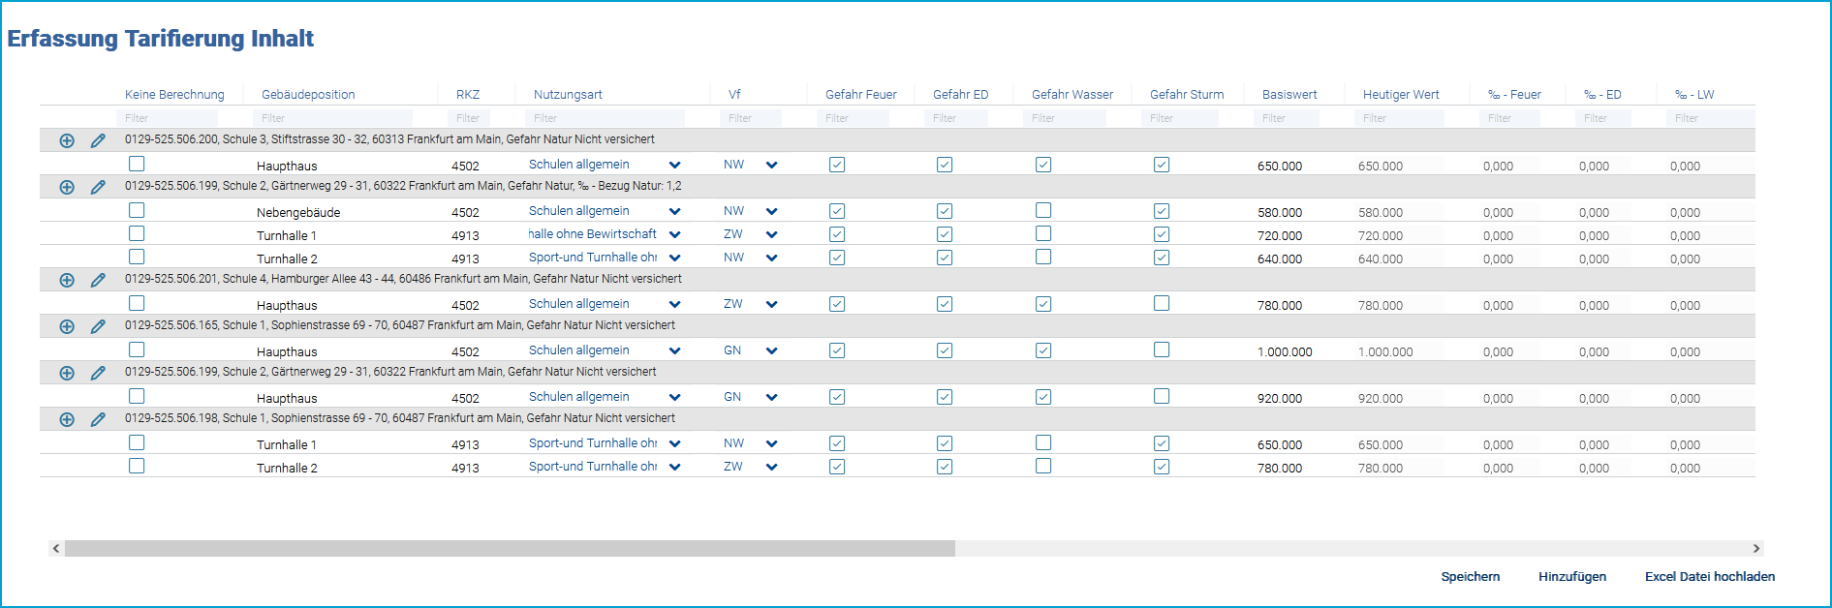Edit the contract 0129-525.506.198 entry
The image size is (1832, 608).
coord(98,419)
